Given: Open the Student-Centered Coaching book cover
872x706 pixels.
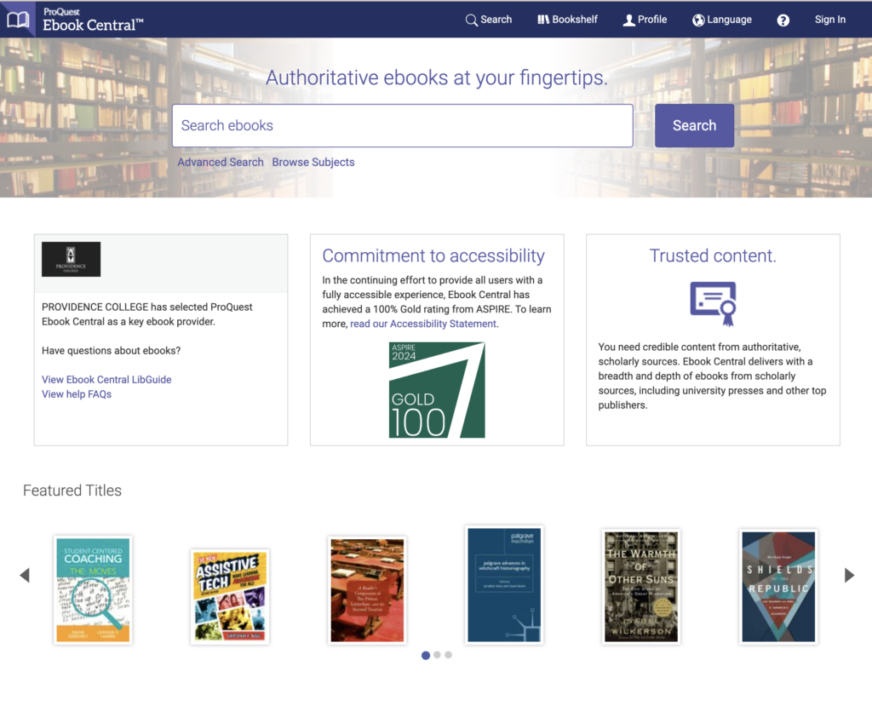Looking at the screenshot, I should coord(93,589).
